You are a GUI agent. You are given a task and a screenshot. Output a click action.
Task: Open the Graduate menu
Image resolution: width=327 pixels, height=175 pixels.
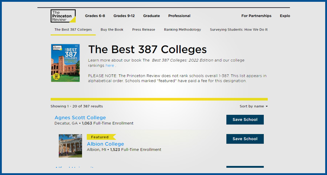coord(152,16)
